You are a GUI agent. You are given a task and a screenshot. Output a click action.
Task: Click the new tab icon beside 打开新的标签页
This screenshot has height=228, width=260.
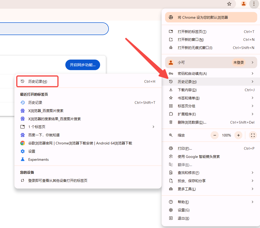pyautogui.click(x=171, y=32)
